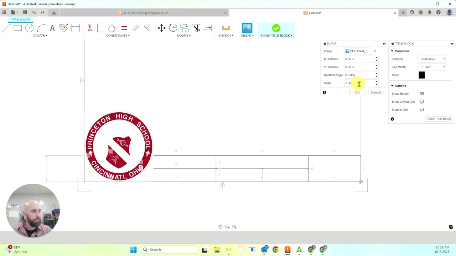Open the Job Status clock icon
The width and height of the screenshot is (456, 256).
tap(421, 12)
